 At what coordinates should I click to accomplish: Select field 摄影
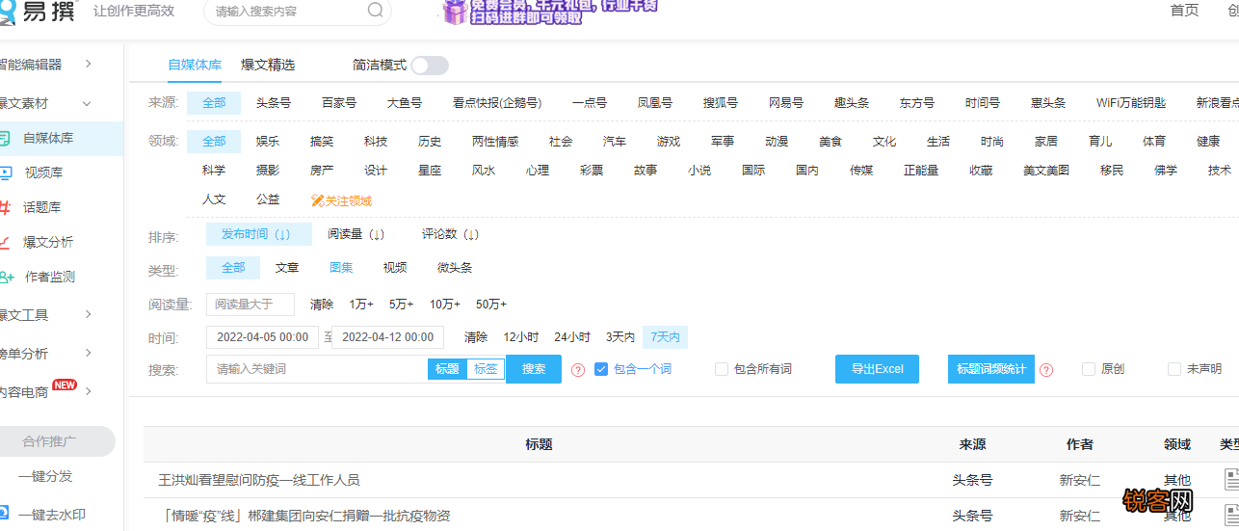(x=268, y=171)
